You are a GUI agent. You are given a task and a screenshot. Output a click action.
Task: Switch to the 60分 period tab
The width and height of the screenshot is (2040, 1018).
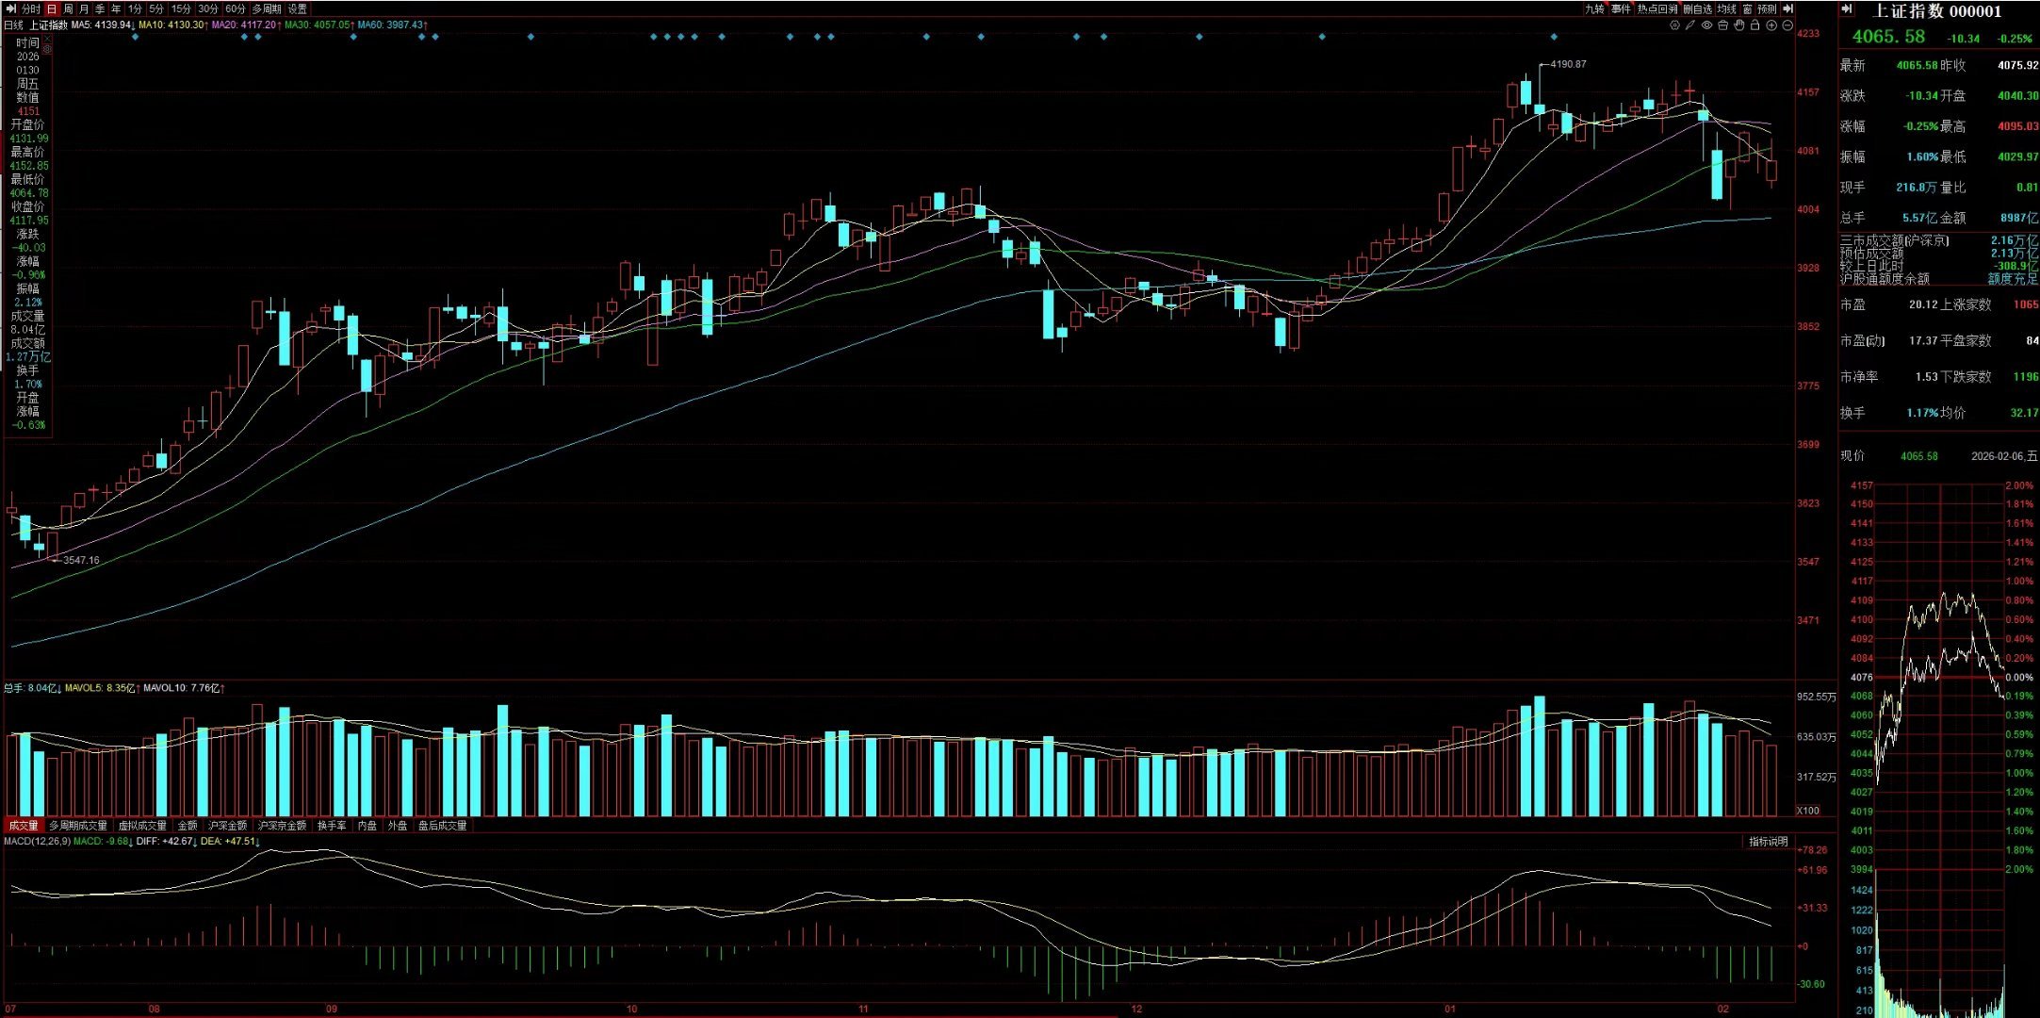click(235, 8)
